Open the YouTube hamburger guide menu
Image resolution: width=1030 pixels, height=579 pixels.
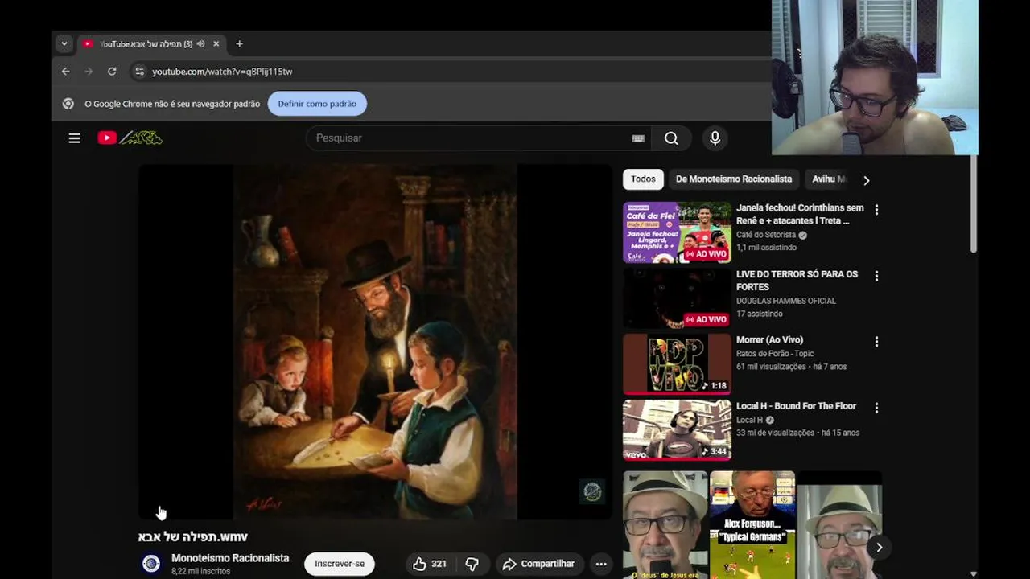coord(74,138)
